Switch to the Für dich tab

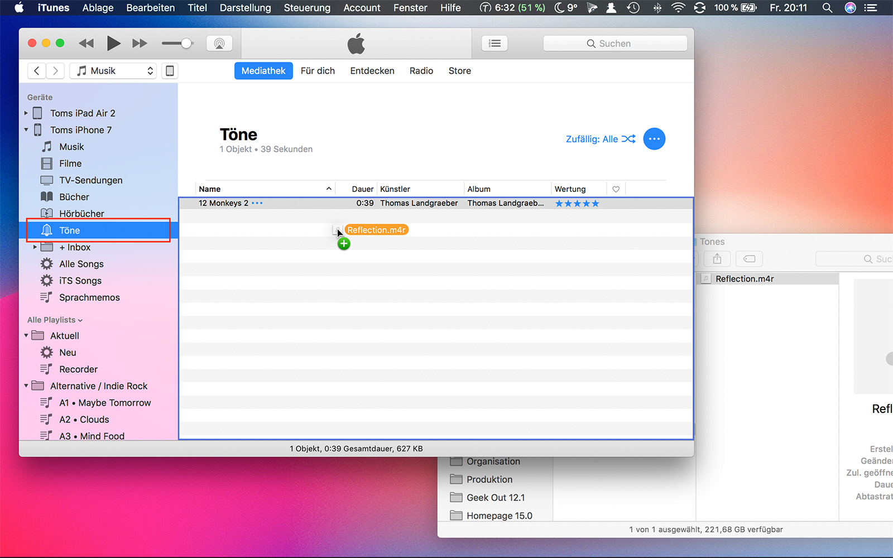pyautogui.click(x=318, y=71)
